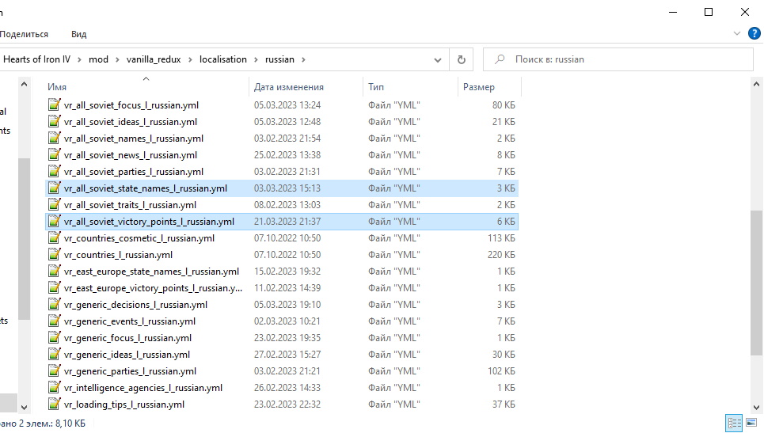Click the vr_all_soviet_ideas_l_russian.yml file icon
The height and width of the screenshot is (433, 764).
click(55, 121)
